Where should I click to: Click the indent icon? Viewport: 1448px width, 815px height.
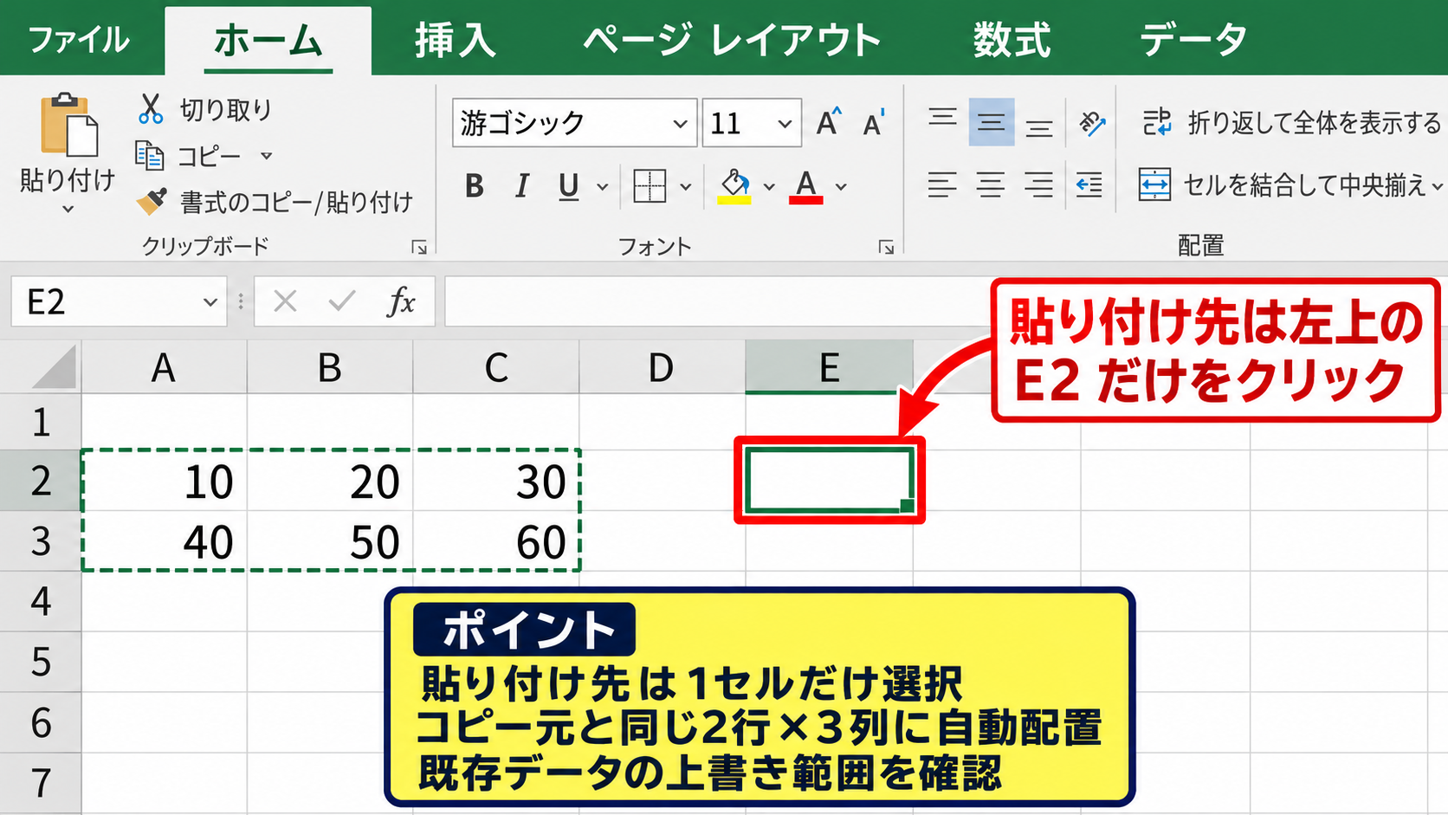(x=1089, y=184)
